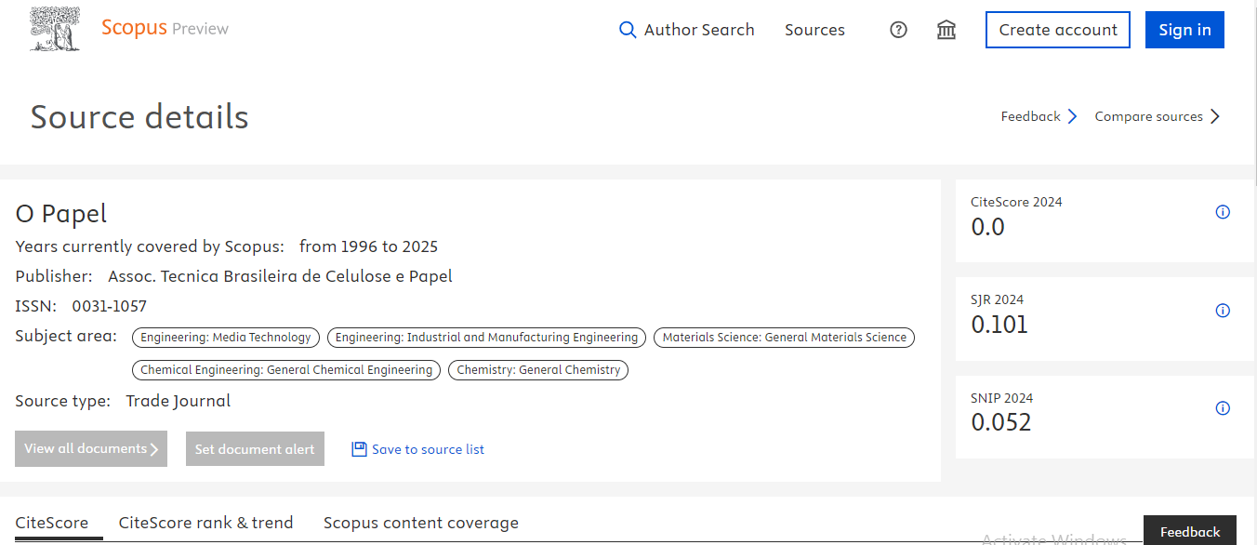The width and height of the screenshot is (1257, 545).
Task: Select the Engineering: Media Technology subject tag
Action: coord(226,338)
